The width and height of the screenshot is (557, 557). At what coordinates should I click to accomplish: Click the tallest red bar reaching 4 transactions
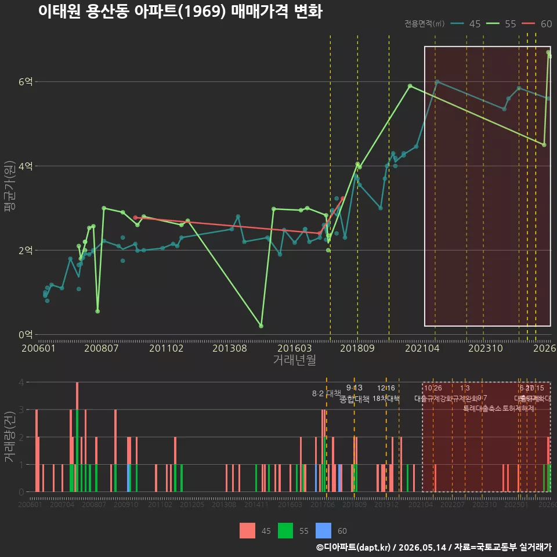pos(77,396)
